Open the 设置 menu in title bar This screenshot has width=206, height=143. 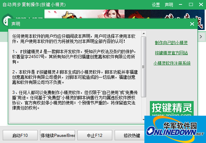(x=156, y=5)
